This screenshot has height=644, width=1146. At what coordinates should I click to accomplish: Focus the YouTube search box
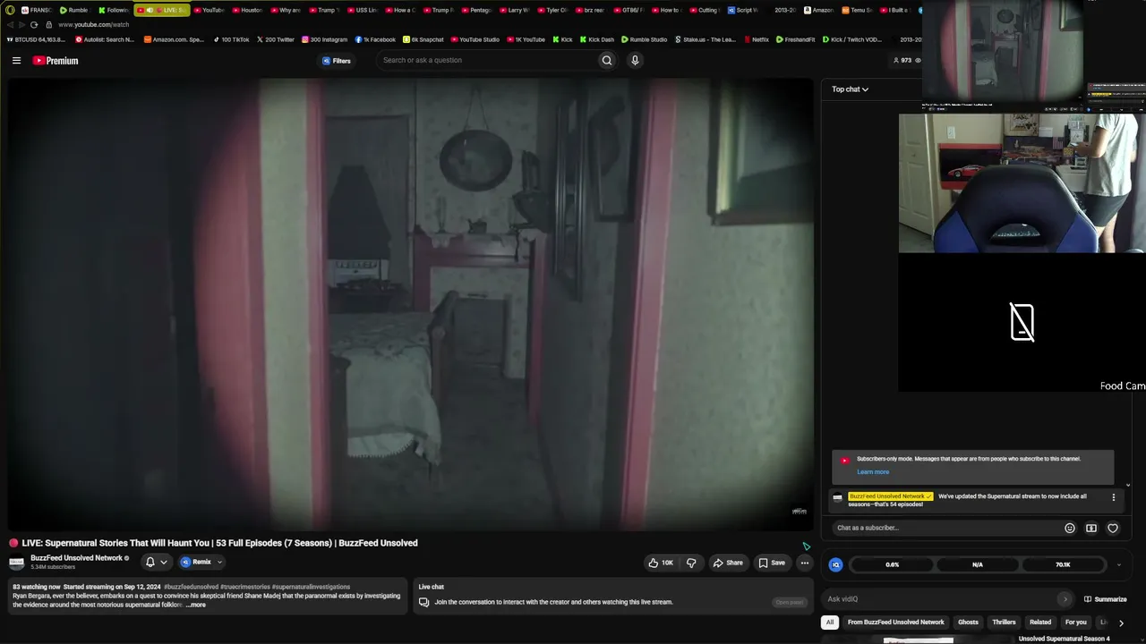488,61
